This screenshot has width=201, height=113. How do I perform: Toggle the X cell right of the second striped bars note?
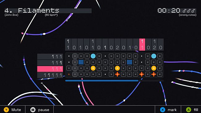(136, 62)
